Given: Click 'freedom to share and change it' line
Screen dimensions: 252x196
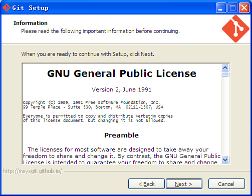Looking at the screenshot, I should [122, 156].
